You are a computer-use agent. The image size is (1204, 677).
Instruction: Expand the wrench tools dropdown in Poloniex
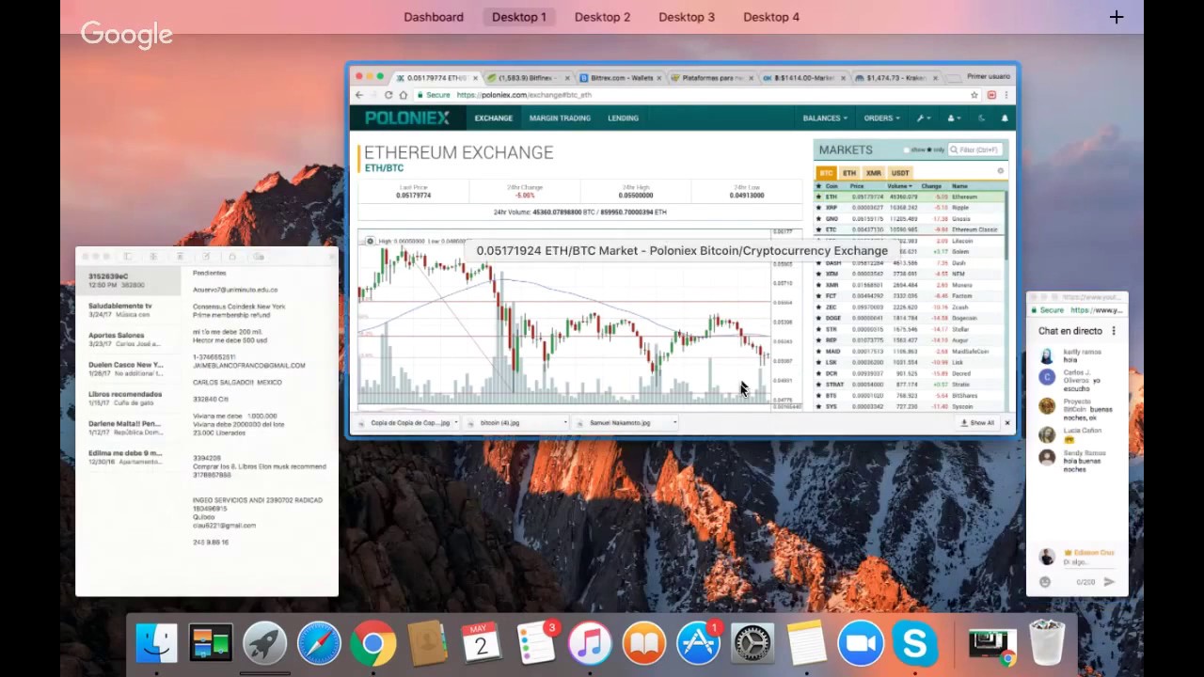(x=924, y=118)
